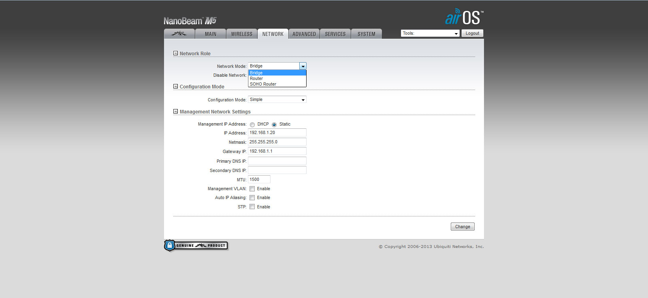The width and height of the screenshot is (648, 298).
Task: Select the Static radio button
Action: (274, 125)
